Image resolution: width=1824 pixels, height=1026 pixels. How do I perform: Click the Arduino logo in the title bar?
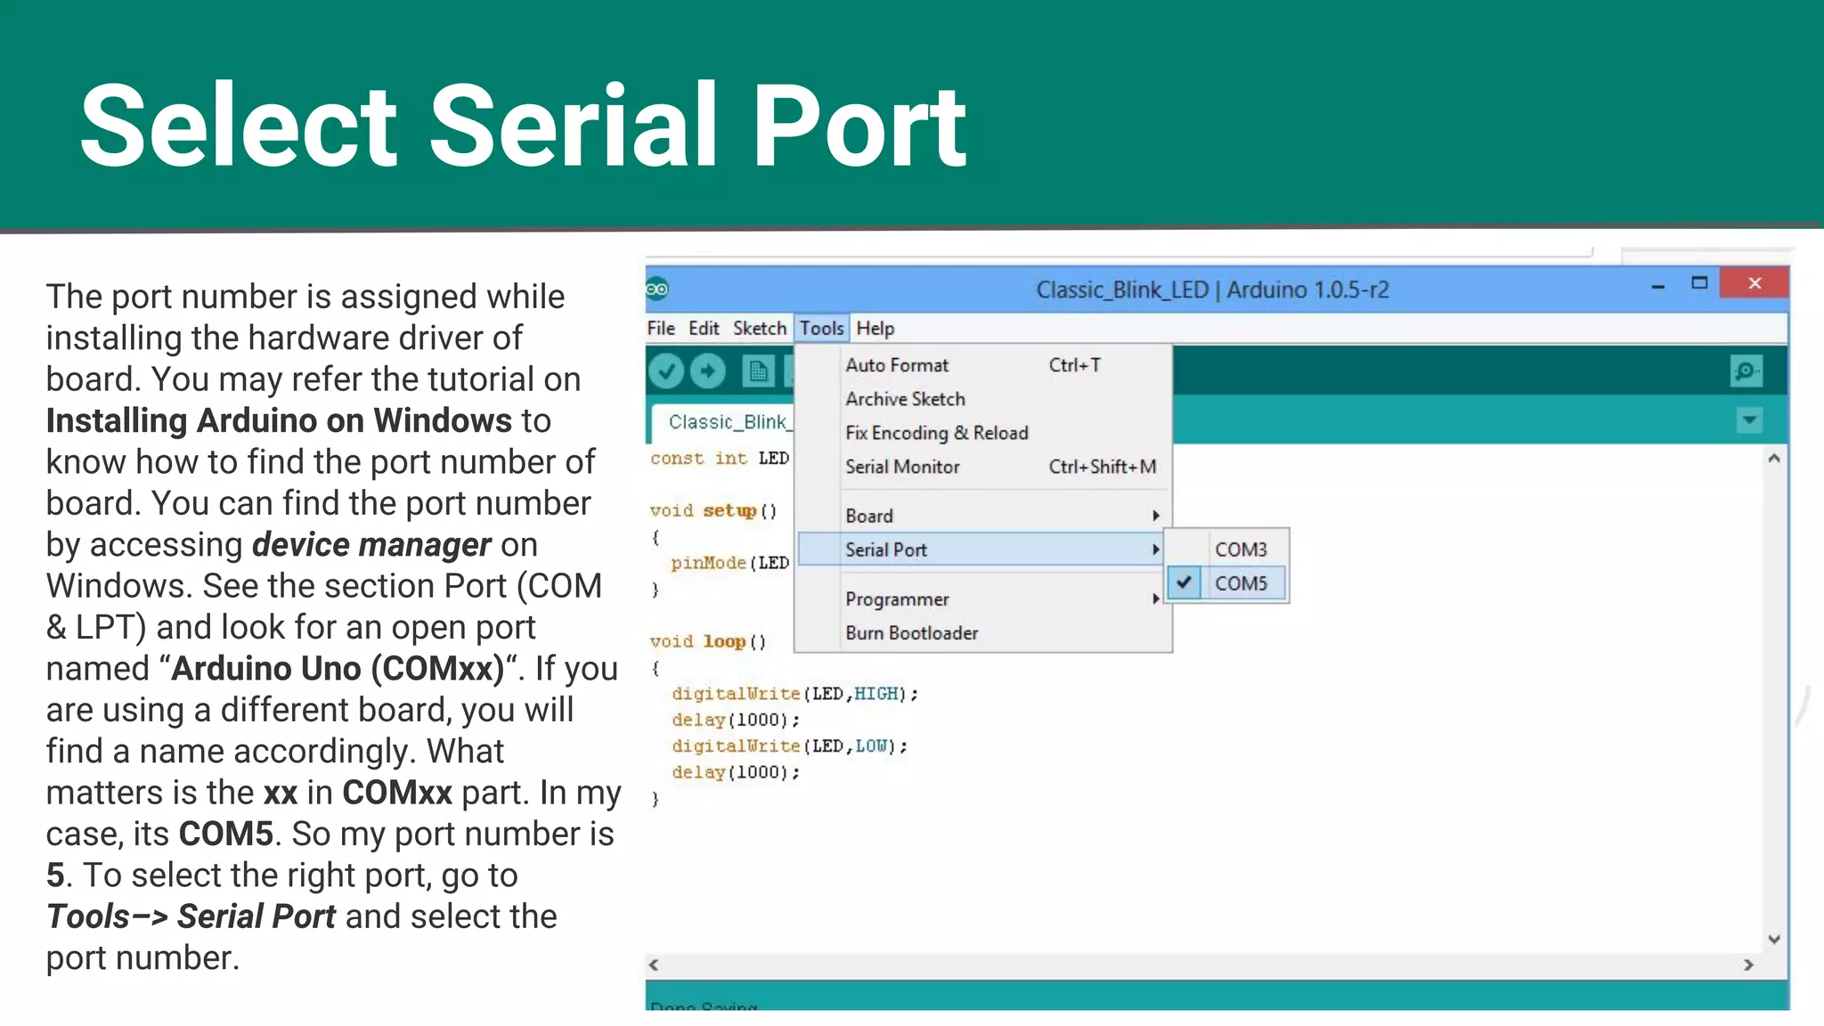(x=657, y=289)
